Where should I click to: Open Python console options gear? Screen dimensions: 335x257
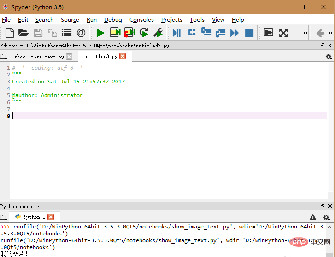click(326, 217)
